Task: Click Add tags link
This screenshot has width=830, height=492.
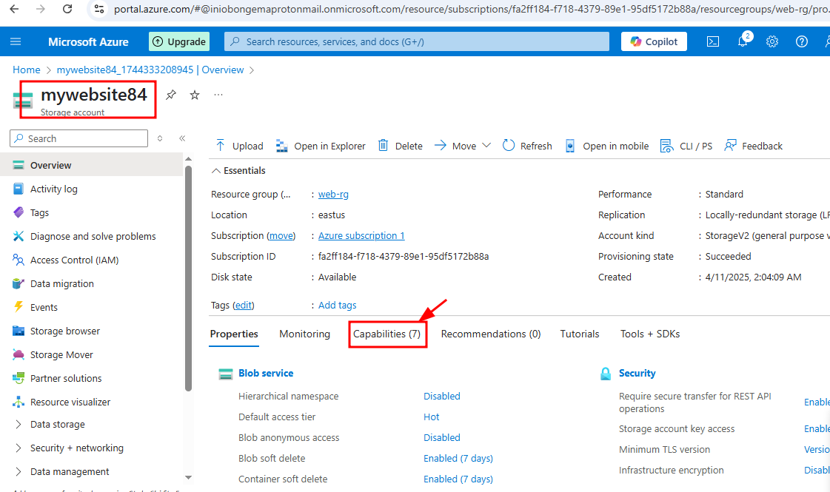Action: (x=337, y=306)
